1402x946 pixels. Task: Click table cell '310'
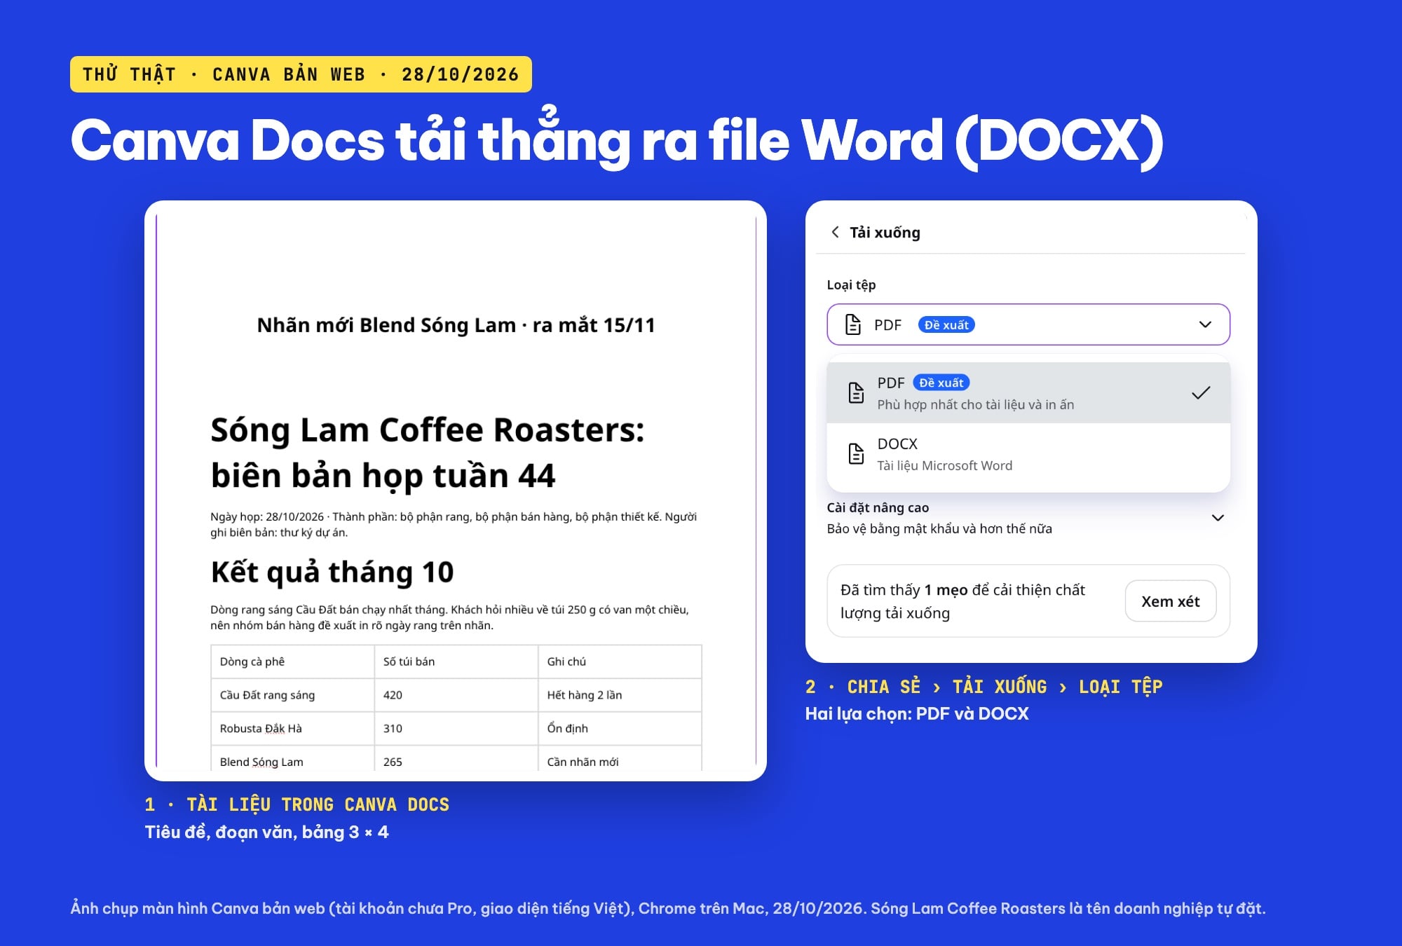click(x=456, y=729)
